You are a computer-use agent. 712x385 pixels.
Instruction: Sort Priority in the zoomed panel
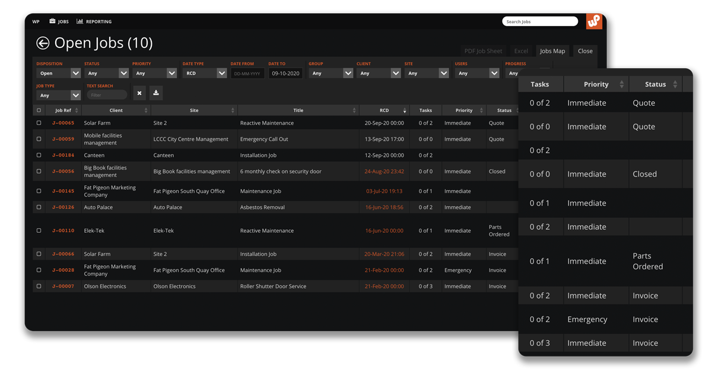[596, 84]
